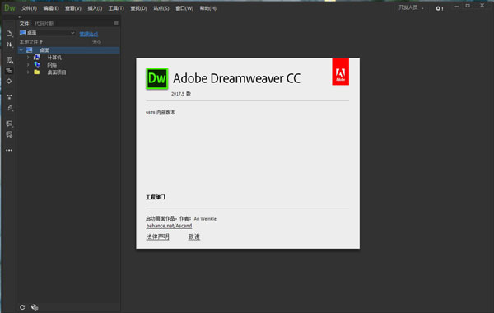Image resolution: width=494 pixels, height=313 pixels.
Task: Open the files panel options menu icon
Action: (116, 23)
